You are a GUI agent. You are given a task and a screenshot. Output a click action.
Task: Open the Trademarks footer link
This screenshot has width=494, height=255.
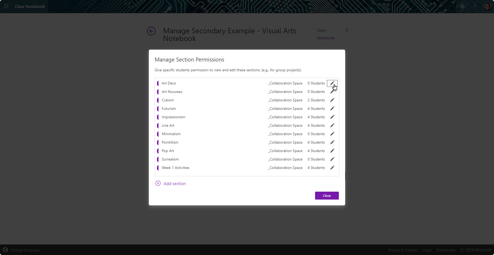(x=446, y=250)
